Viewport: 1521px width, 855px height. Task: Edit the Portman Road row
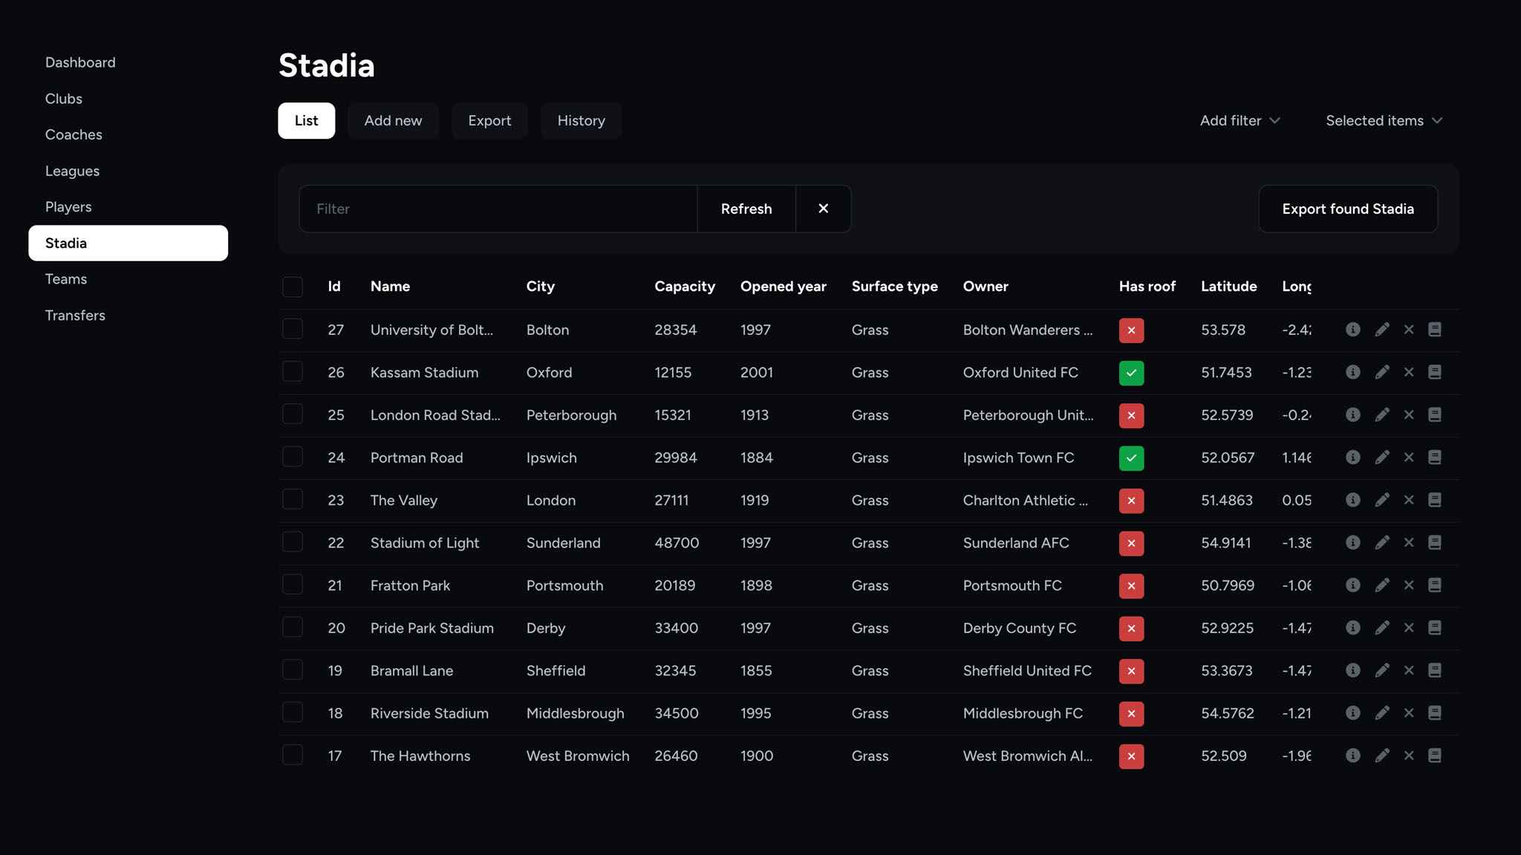pyautogui.click(x=1382, y=457)
